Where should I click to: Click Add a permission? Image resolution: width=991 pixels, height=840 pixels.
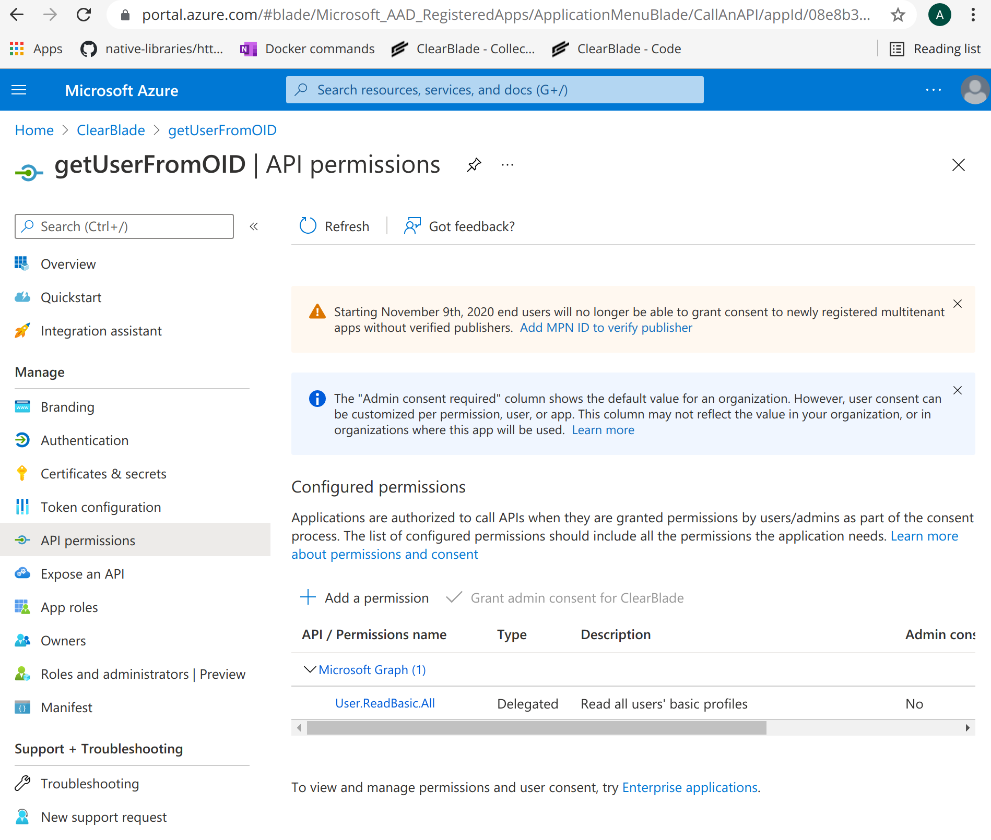click(364, 598)
